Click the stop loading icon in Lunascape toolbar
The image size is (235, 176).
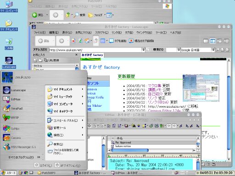tap(73, 41)
